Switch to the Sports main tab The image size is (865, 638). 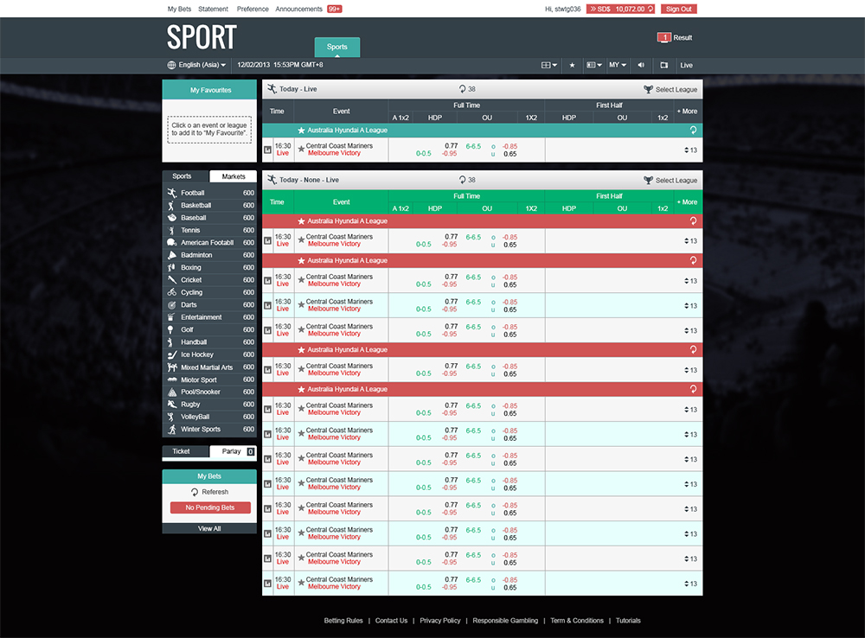click(337, 47)
